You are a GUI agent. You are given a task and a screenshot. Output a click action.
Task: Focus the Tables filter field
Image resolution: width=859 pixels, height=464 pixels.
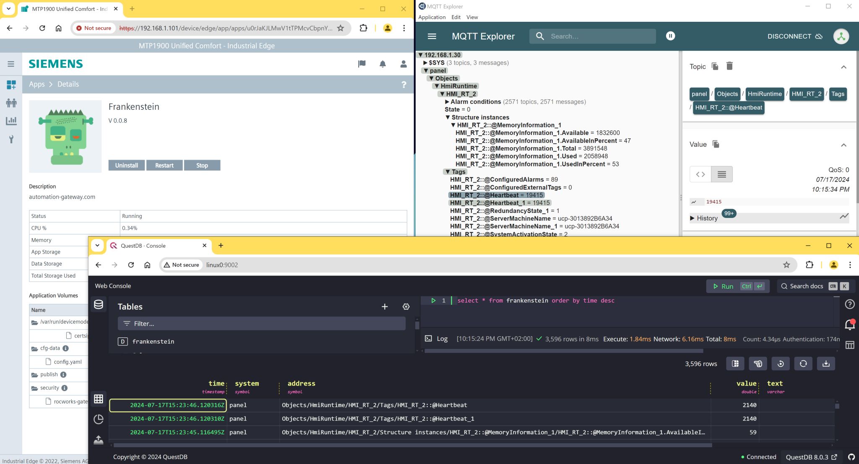[x=262, y=324]
